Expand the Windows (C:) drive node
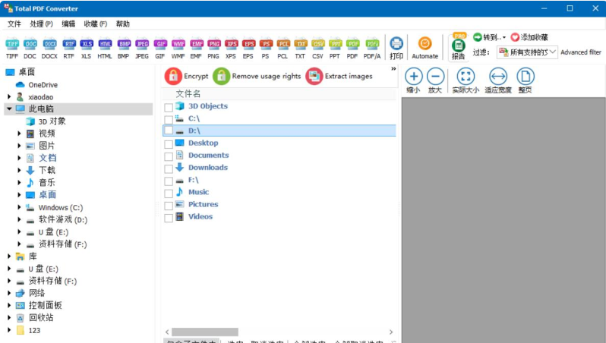 pyautogui.click(x=19, y=207)
